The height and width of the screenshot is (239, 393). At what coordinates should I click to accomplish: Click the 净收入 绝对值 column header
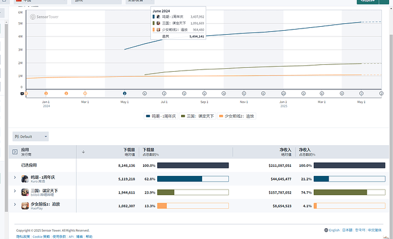pos(285,152)
